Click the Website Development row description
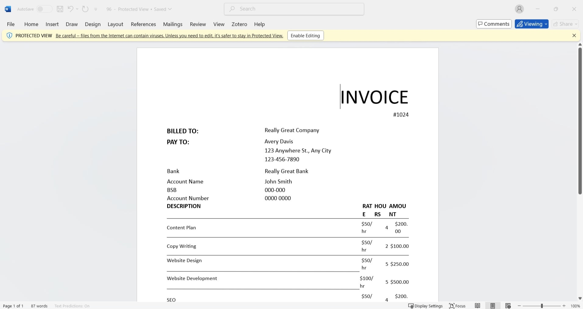Screen dimensions: 583x309 [192, 278]
